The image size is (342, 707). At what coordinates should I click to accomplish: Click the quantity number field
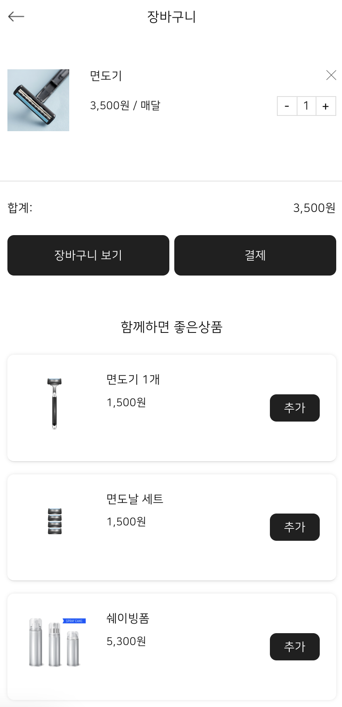[x=306, y=106]
